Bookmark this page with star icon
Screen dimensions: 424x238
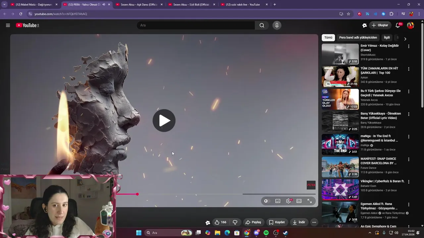click(348, 14)
